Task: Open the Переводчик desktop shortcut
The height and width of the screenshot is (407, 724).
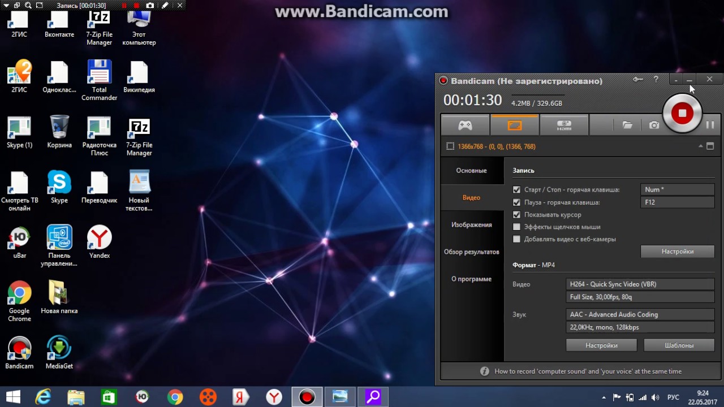Action: (99, 187)
